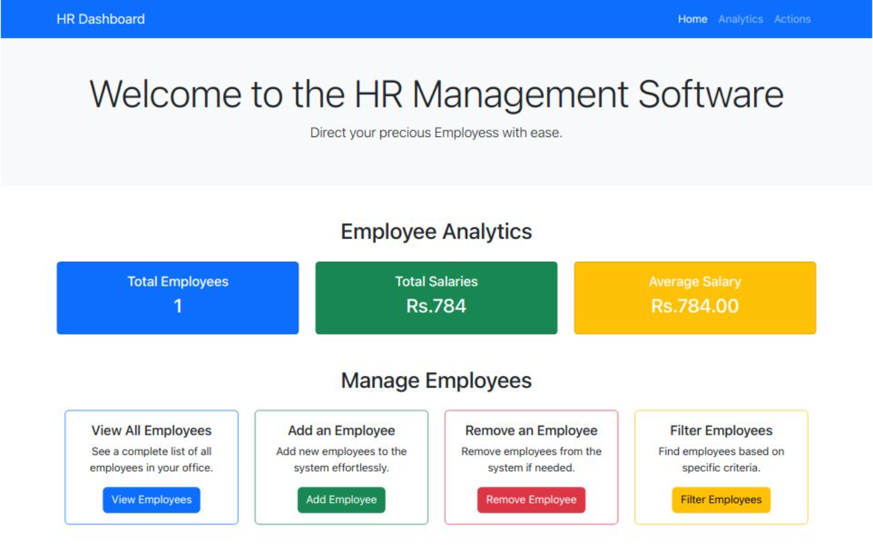Click the 'Direct your precious Employess with ease.' subtitle

tap(437, 132)
